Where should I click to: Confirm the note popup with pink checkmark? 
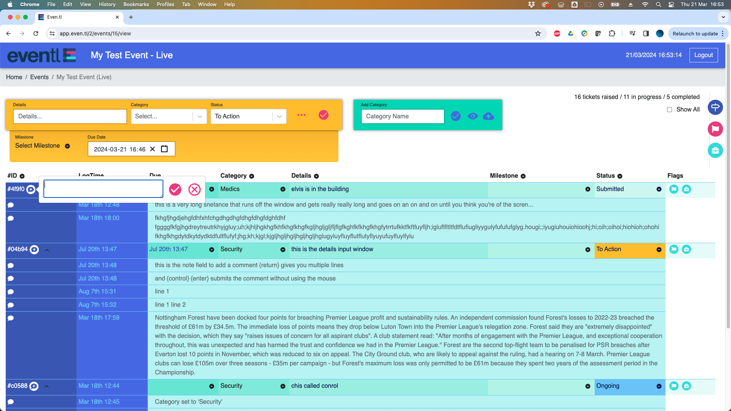tap(175, 190)
